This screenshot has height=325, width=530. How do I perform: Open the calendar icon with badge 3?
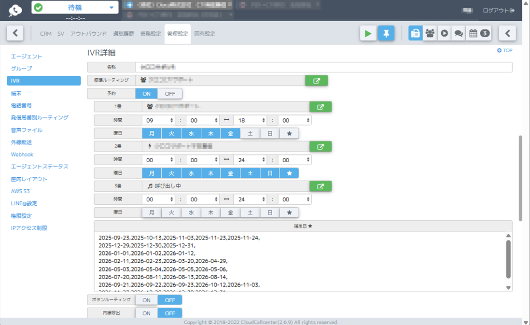(x=478, y=33)
